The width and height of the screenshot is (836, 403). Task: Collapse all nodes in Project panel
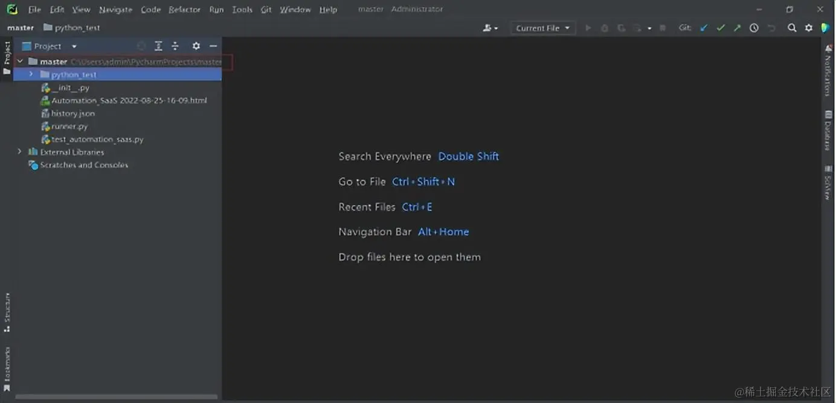[x=175, y=46]
